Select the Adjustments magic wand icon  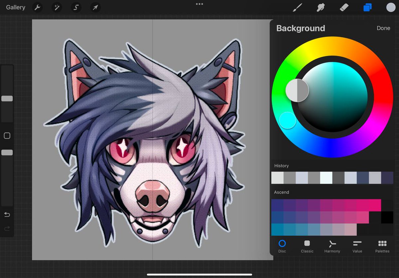[x=57, y=7]
